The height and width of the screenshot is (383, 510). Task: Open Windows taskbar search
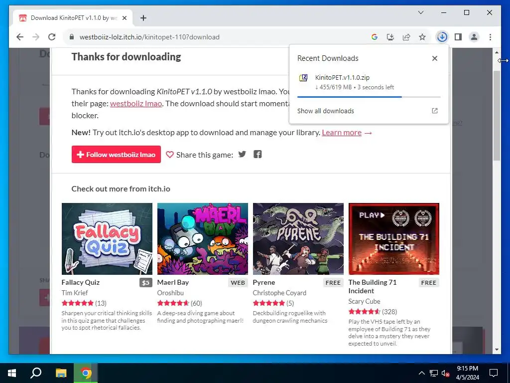[36, 373]
